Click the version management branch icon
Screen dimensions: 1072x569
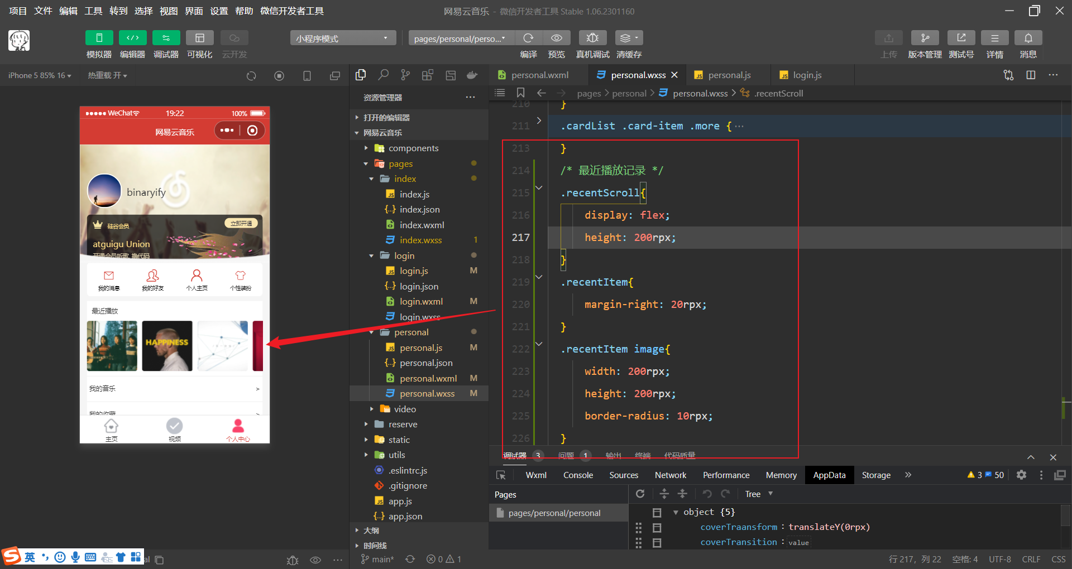(x=925, y=38)
